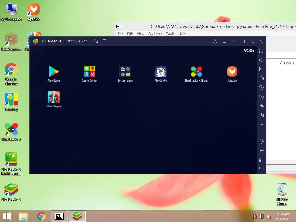Open the Help menu in 7-Zip window
The height and width of the screenshot is (222, 296).
(x=182, y=34)
